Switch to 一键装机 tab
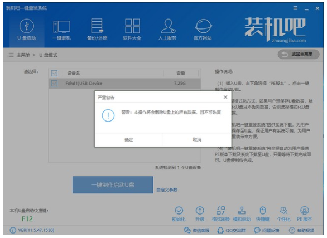 click(61, 30)
